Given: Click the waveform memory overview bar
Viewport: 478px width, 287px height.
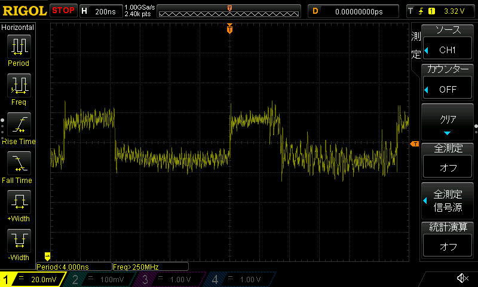Looking at the screenshot, I should [x=229, y=11].
